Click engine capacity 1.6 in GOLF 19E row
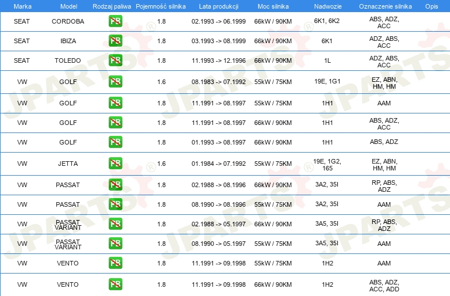Screen dimensions: 450x296 pos(161,82)
